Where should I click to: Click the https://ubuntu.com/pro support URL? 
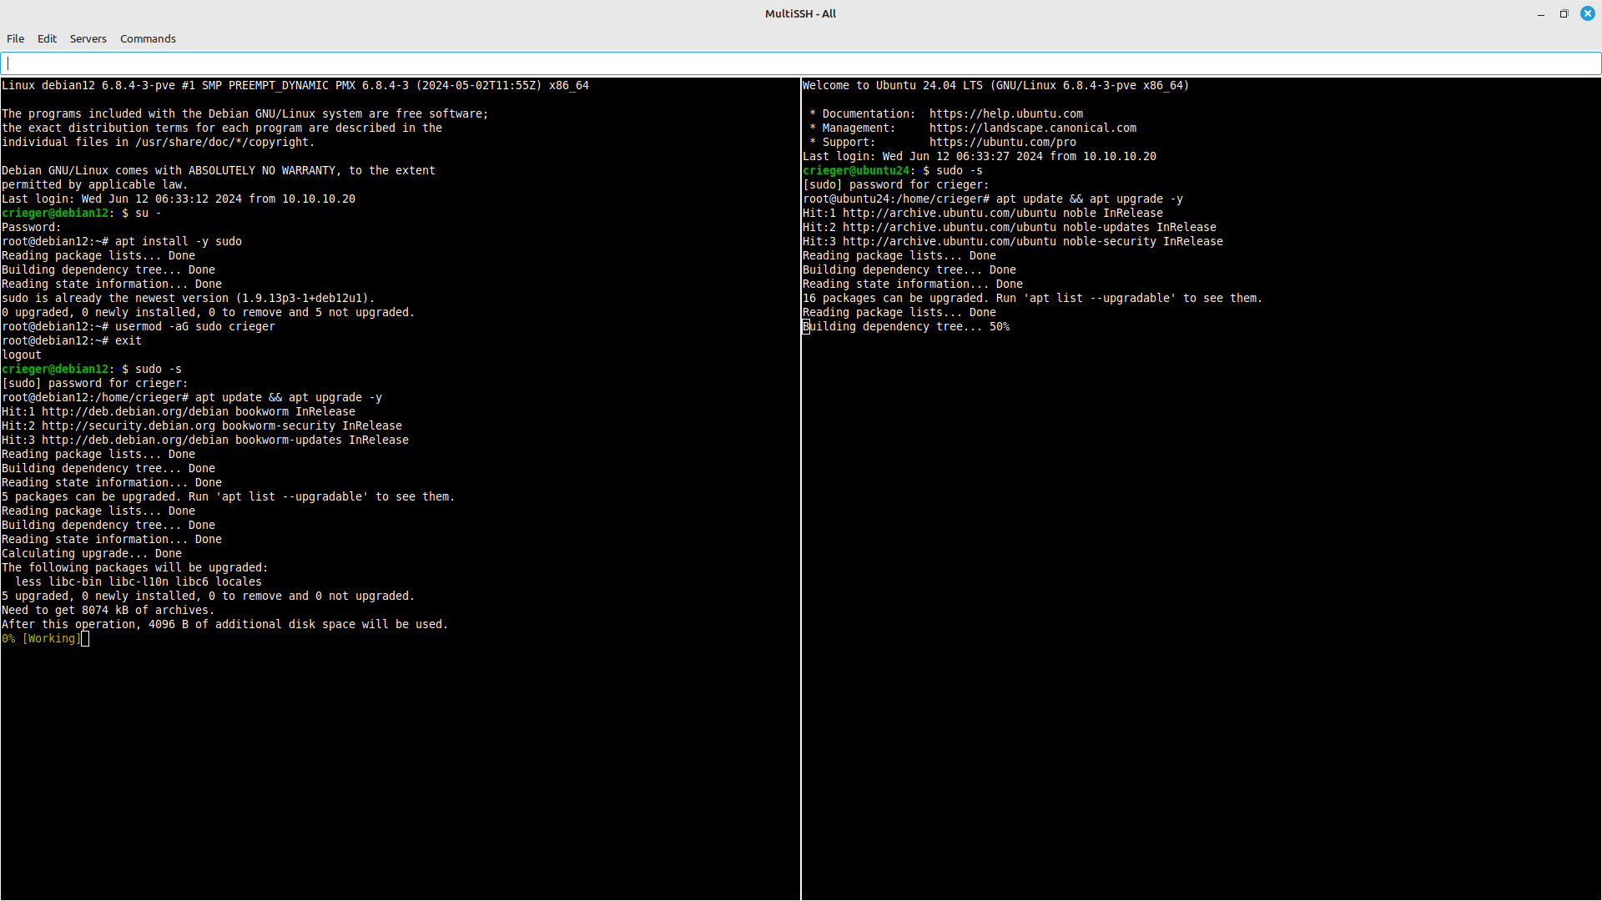pyautogui.click(x=1002, y=142)
